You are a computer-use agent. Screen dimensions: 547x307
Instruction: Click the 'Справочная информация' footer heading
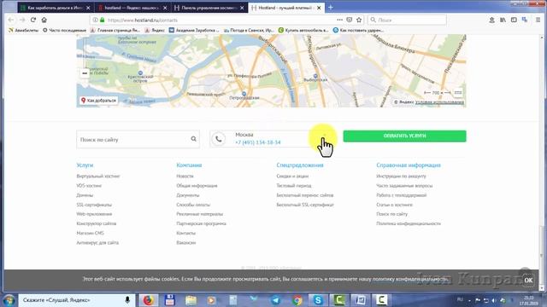(x=409, y=165)
